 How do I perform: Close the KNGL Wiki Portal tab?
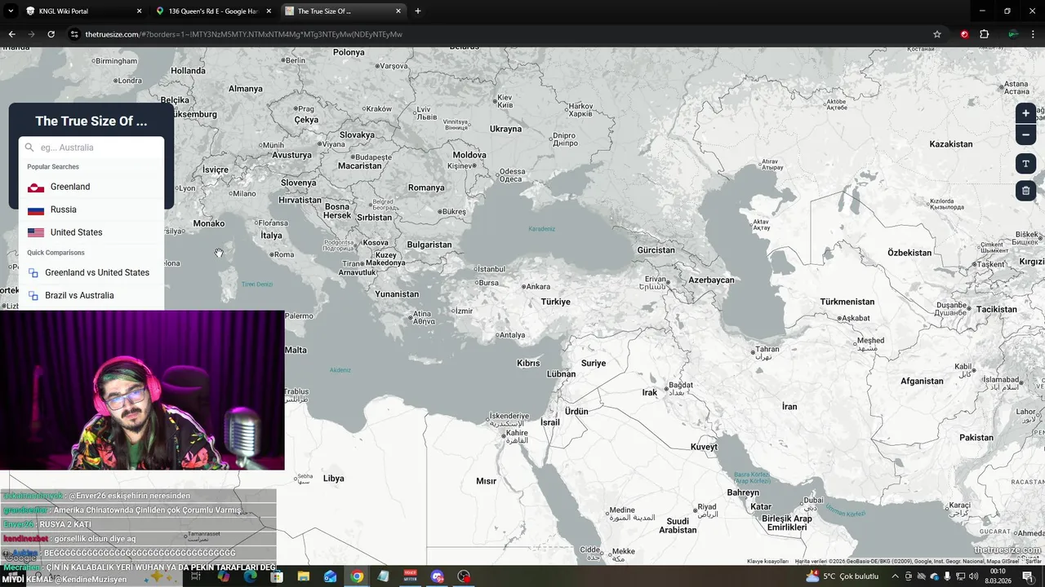139,11
